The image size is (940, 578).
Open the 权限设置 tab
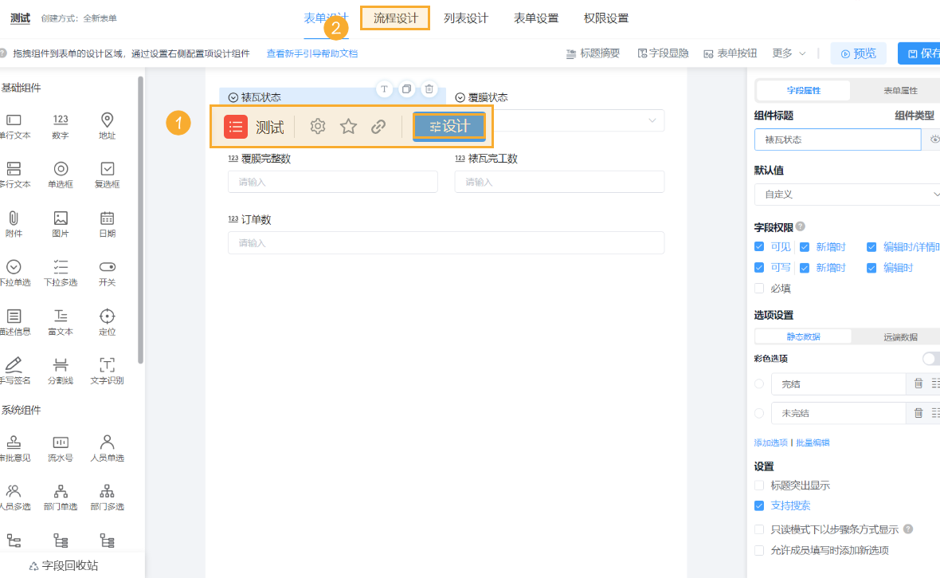click(x=605, y=18)
